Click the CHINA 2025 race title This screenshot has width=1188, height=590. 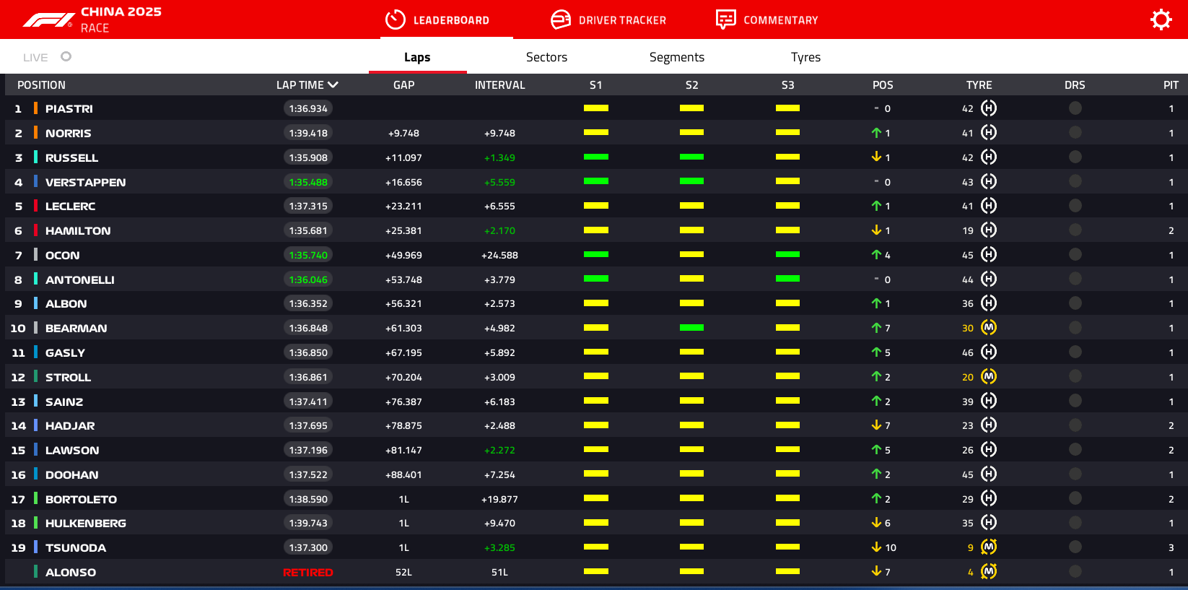[x=121, y=12]
